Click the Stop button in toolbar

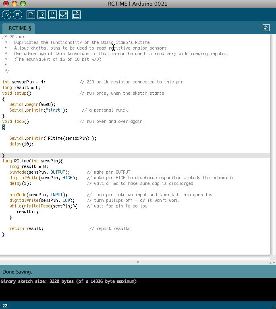[17, 15]
